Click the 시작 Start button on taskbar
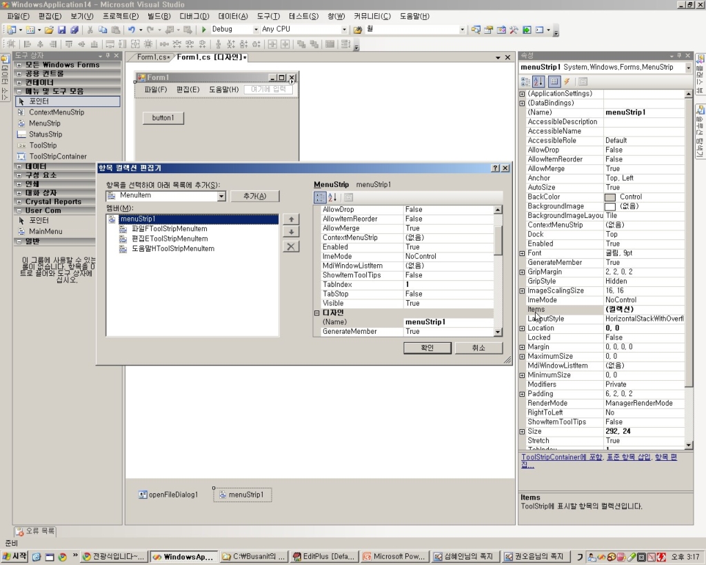The height and width of the screenshot is (565, 706). click(15, 557)
